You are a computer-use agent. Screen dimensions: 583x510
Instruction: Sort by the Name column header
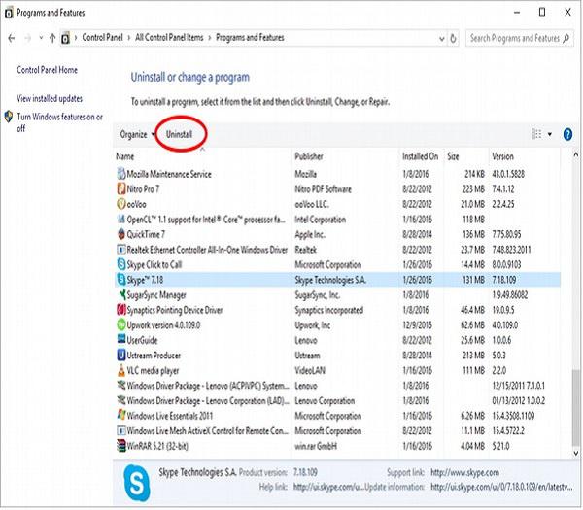click(202, 156)
